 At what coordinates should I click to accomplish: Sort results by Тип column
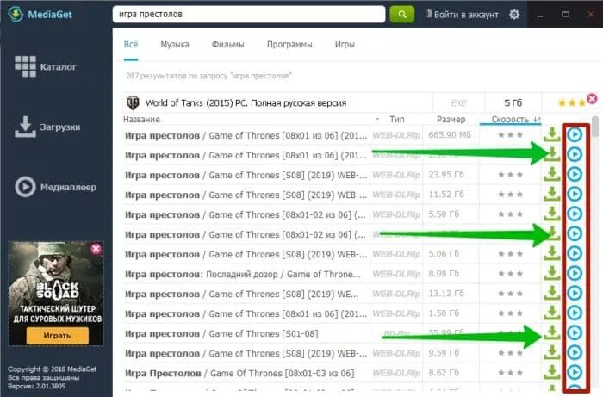pos(397,120)
